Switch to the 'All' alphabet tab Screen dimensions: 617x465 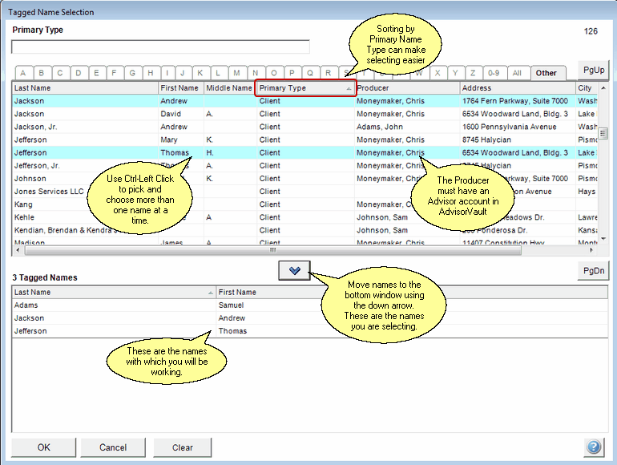(x=518, y=73)
